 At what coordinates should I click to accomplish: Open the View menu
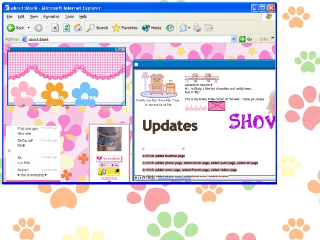34,17
